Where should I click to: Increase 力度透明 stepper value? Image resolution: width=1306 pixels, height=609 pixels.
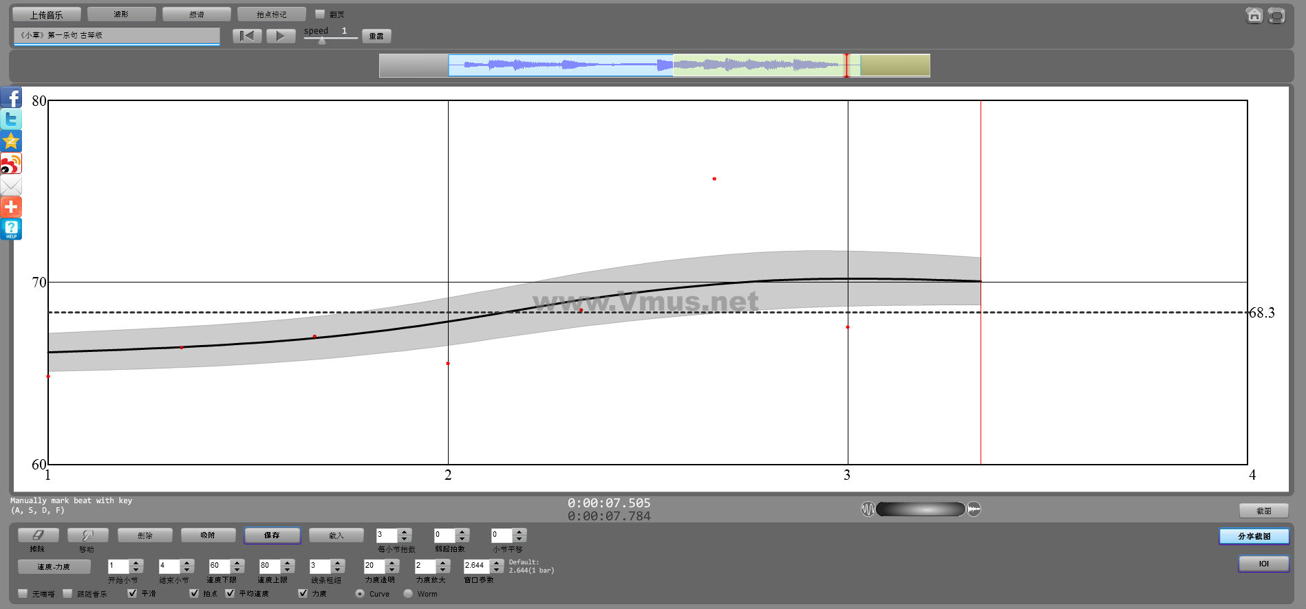[392, 562]
